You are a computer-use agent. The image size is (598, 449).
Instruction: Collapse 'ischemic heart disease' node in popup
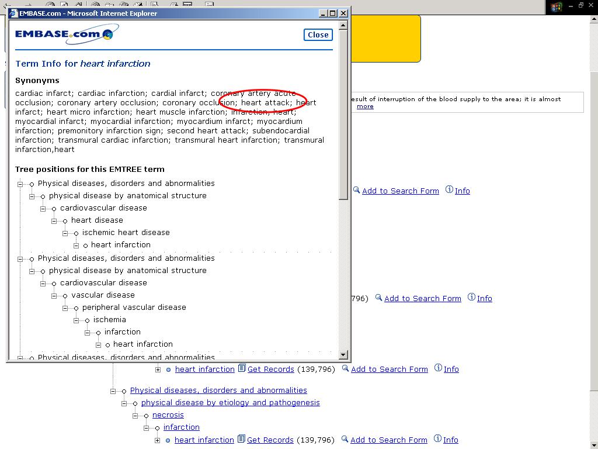[65, 233]
